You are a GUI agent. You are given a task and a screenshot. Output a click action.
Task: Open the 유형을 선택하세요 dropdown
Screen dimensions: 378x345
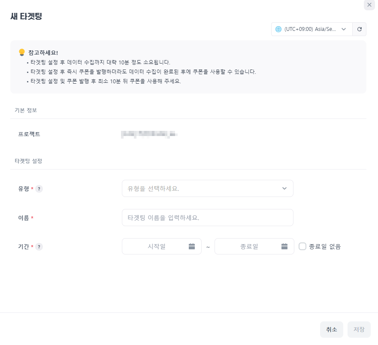[x=202, y=188]
